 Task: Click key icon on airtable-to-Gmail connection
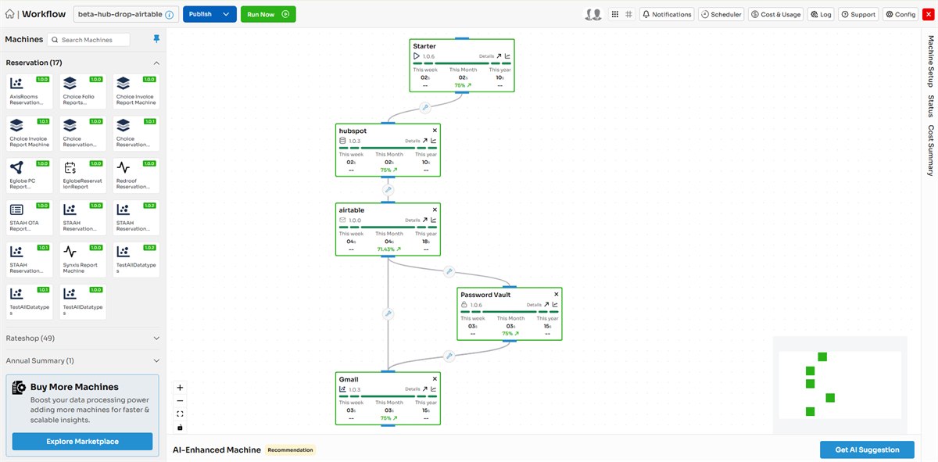coord(388,314)
